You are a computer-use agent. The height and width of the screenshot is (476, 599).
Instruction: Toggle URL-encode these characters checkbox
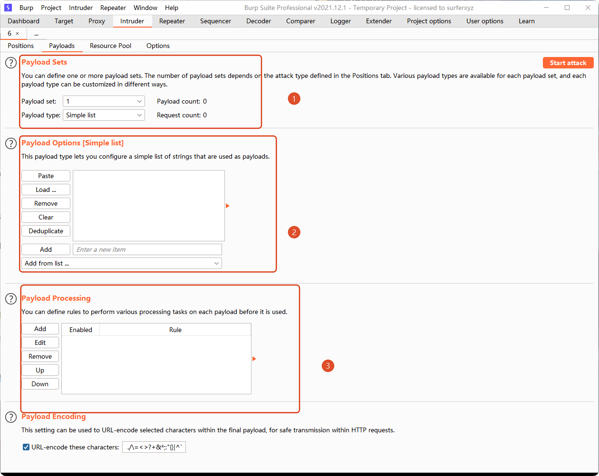[26, 447]
